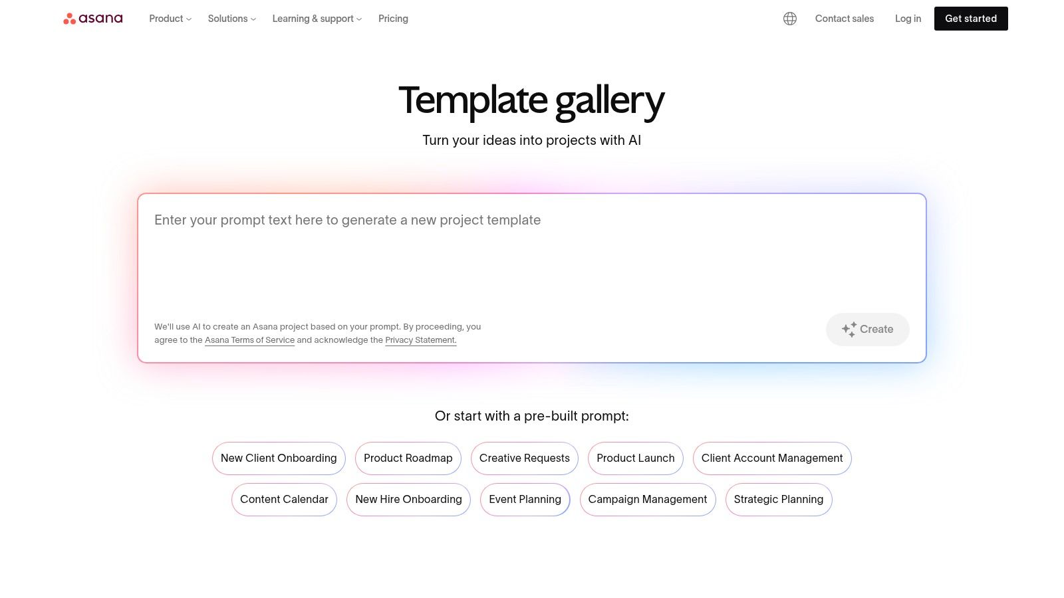
Task: Click Contact sales in the navigation
Action: tap(844, 19)
